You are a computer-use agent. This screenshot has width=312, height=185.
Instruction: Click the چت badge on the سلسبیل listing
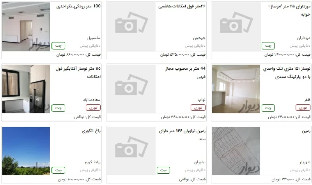[x=58, y=46]
